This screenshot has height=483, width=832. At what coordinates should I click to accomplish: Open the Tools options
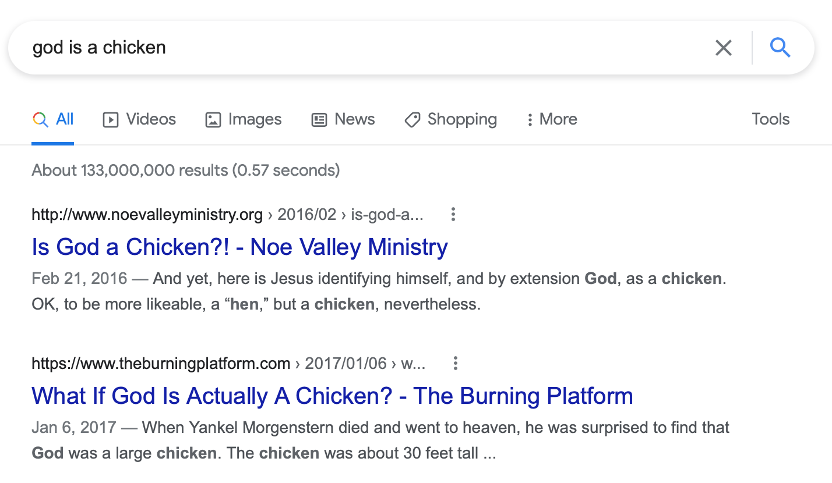point(770,119)
